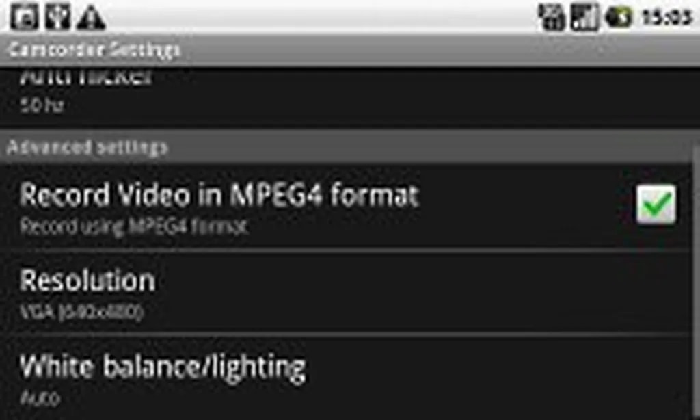Tap the 'Record using MPEG4 format' description text

point(133,226)
